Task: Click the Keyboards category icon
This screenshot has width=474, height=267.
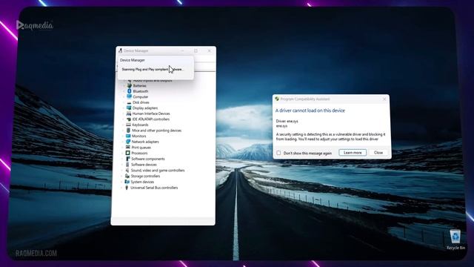Action: [x=128, y=125]
